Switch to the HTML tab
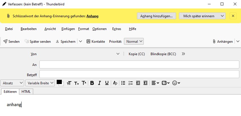This screenshot has height=116, width=241. [x=26, y=92]
